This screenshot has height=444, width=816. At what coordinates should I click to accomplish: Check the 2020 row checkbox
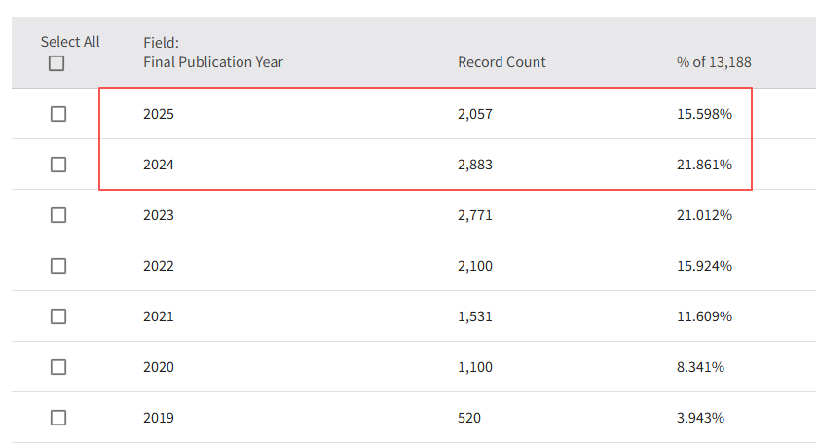pyautogui.click(x=58, y=367)
